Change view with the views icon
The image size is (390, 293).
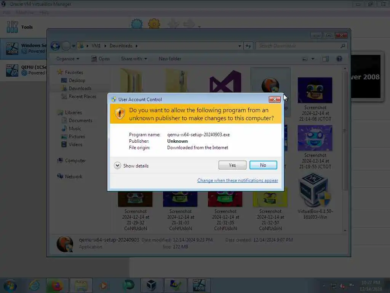305,59
